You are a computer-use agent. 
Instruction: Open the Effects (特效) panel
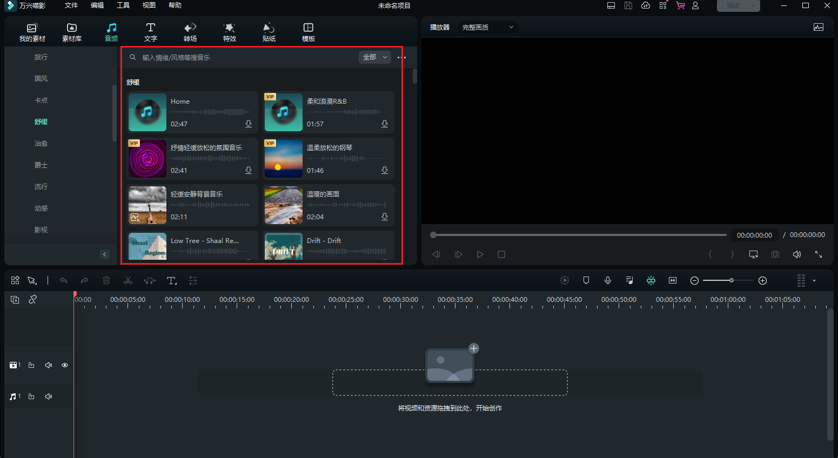click(230, 32)
